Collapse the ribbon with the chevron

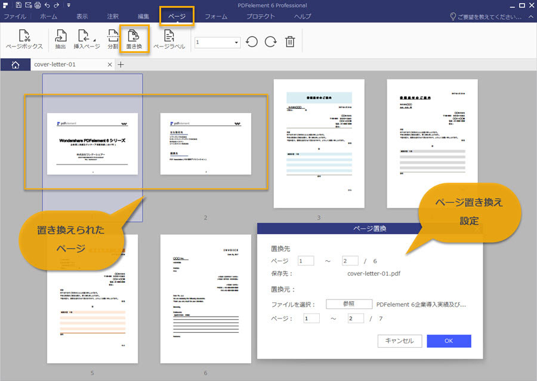pyautogui.click(x=531, y=17)
